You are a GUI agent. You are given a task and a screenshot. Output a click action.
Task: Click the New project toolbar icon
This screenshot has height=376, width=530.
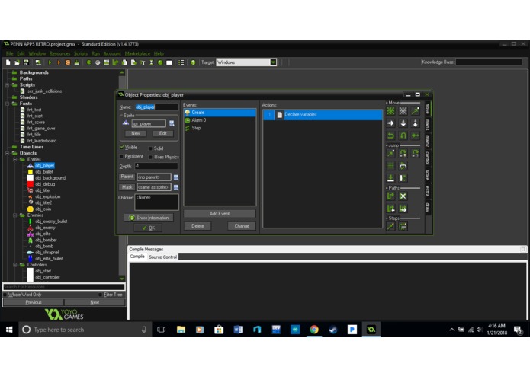(8, 62)
